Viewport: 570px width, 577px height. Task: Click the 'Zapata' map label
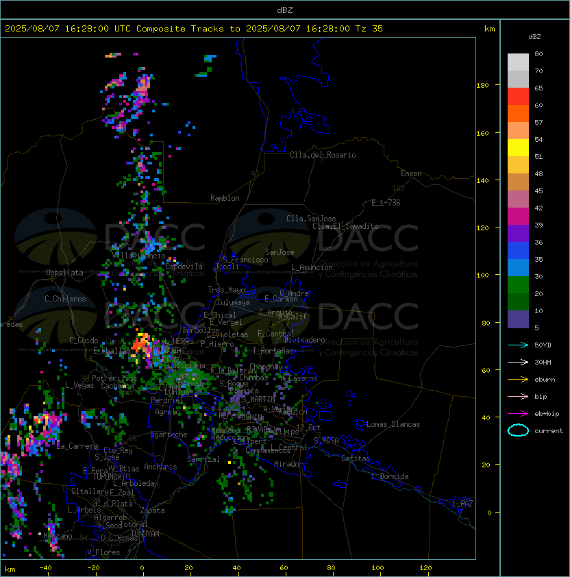(x=152, y=511)
